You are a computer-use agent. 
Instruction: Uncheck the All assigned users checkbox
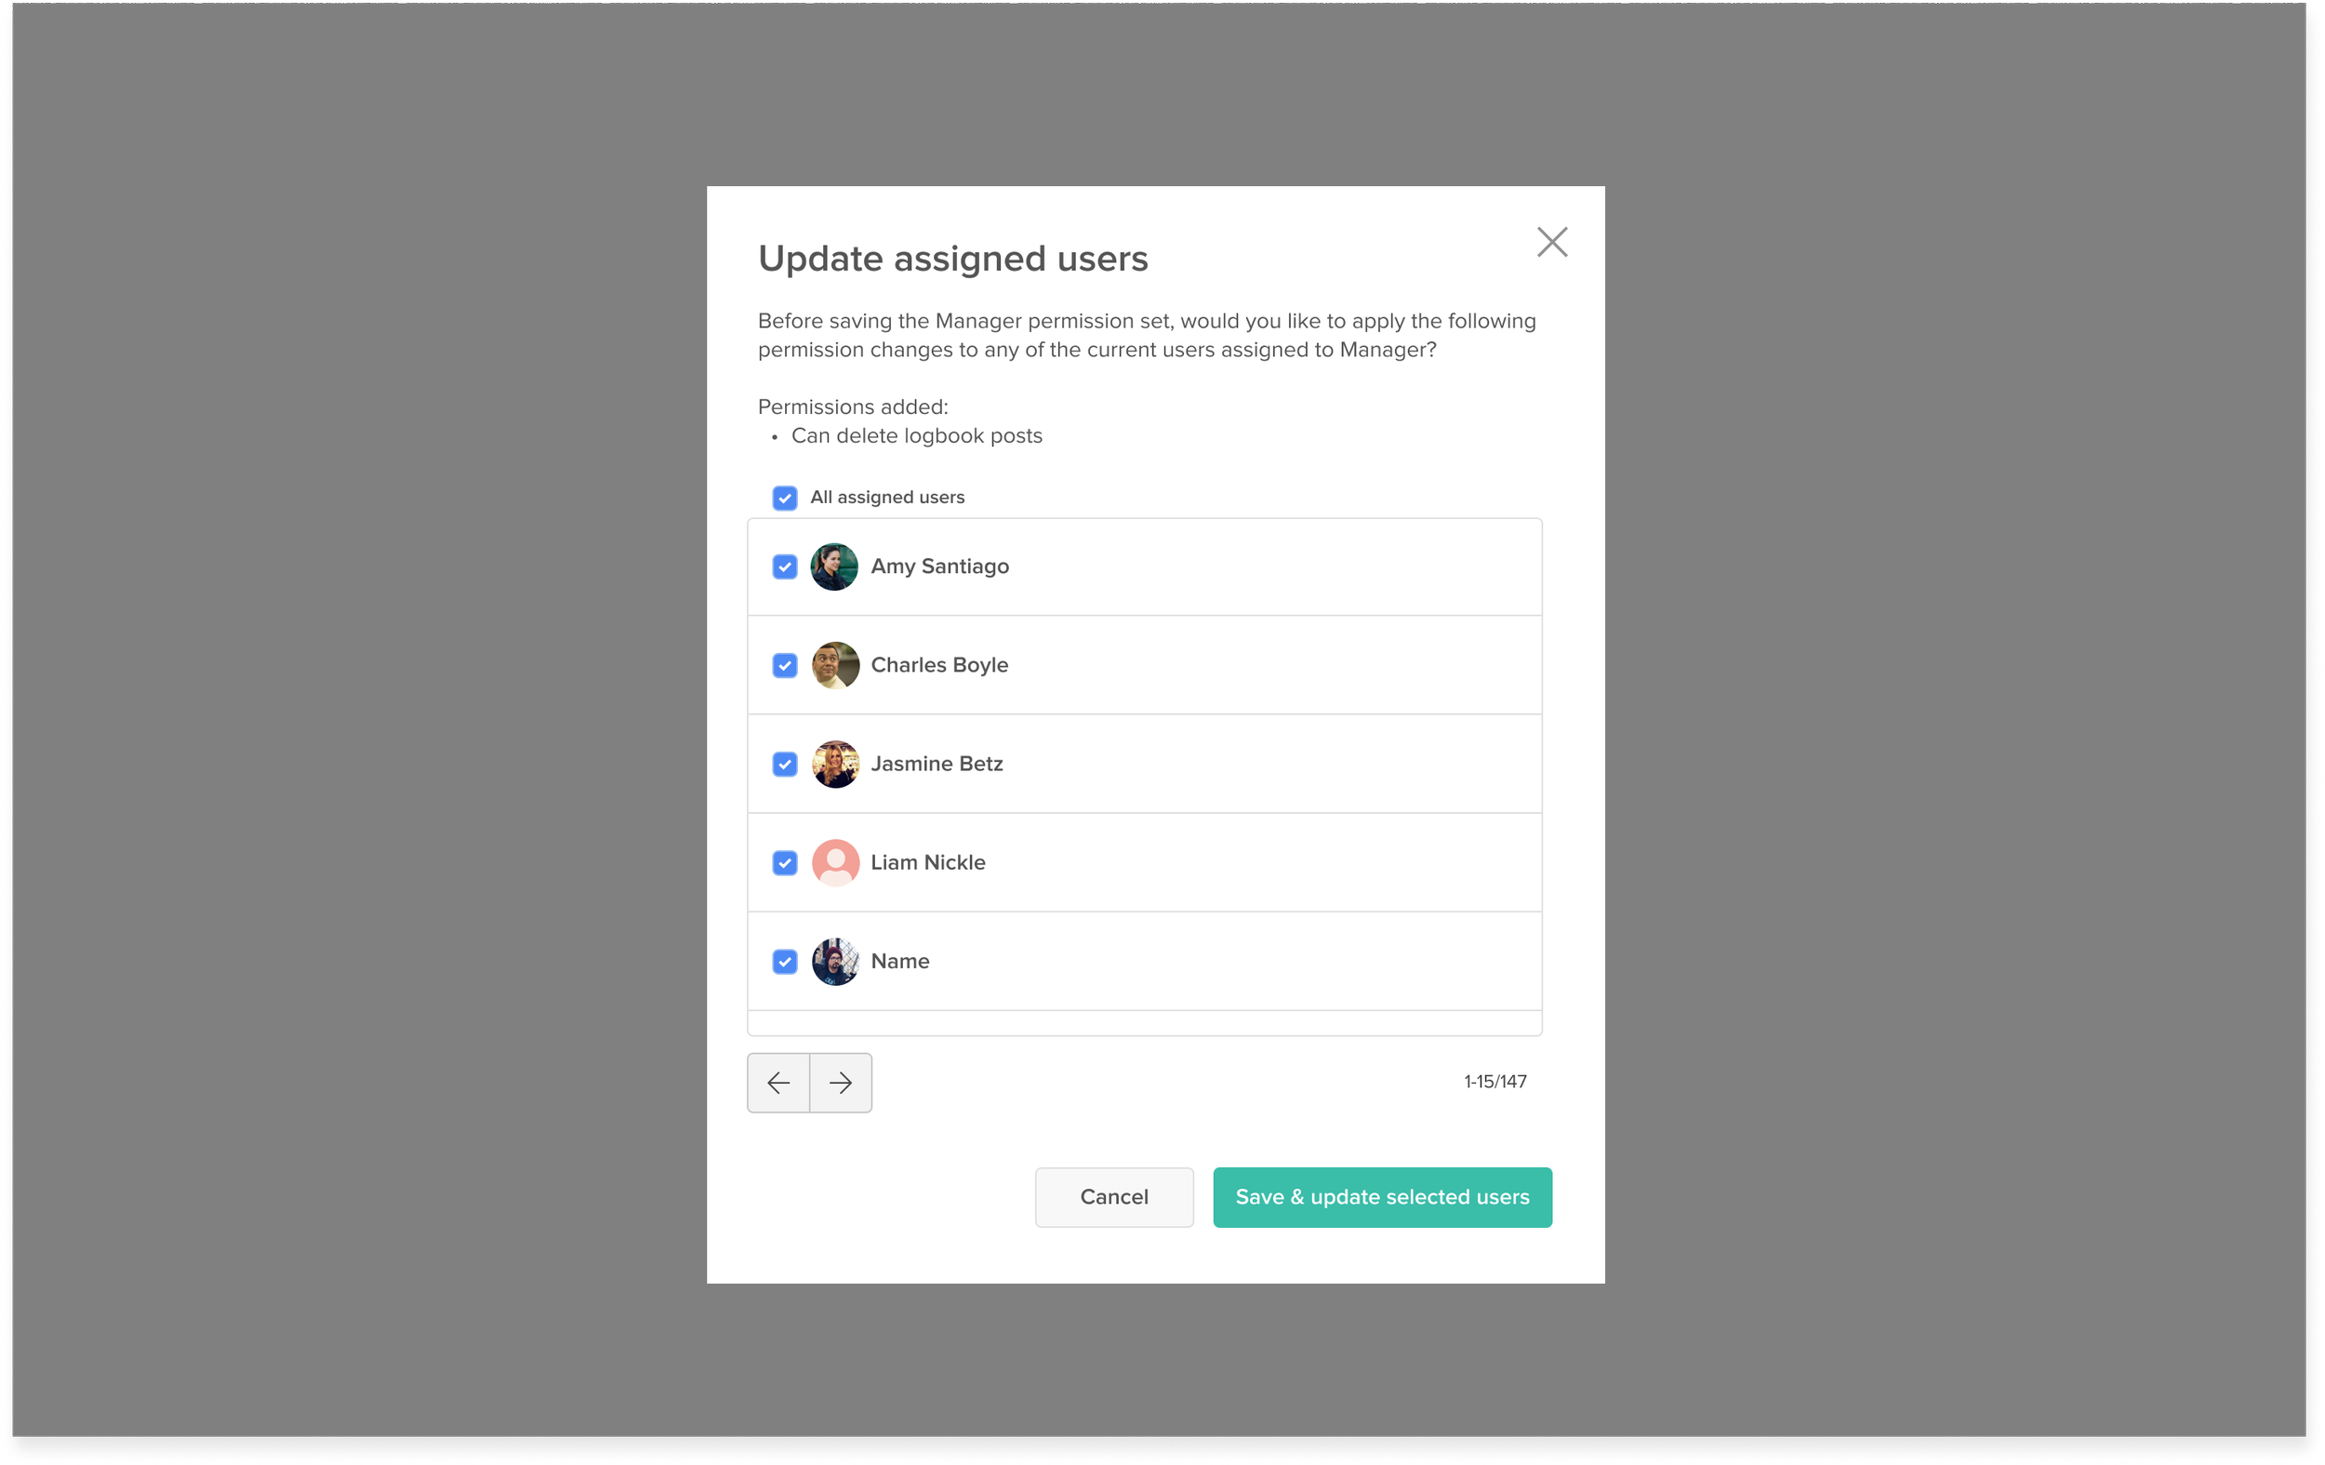(785, 498)
